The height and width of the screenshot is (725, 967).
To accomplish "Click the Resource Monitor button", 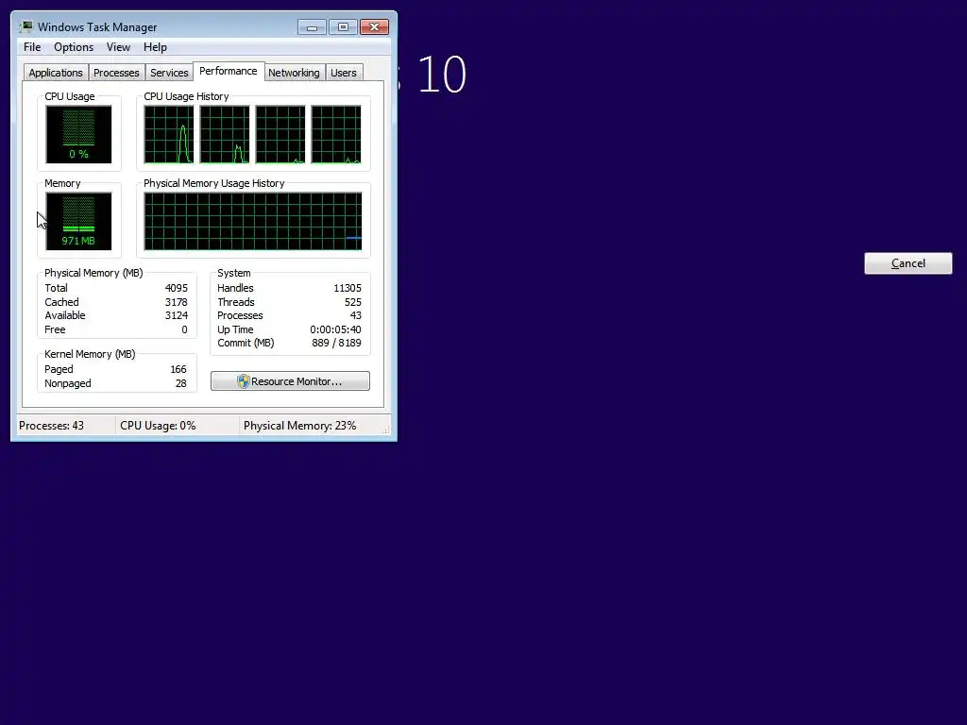I will [x=290, y=381].
